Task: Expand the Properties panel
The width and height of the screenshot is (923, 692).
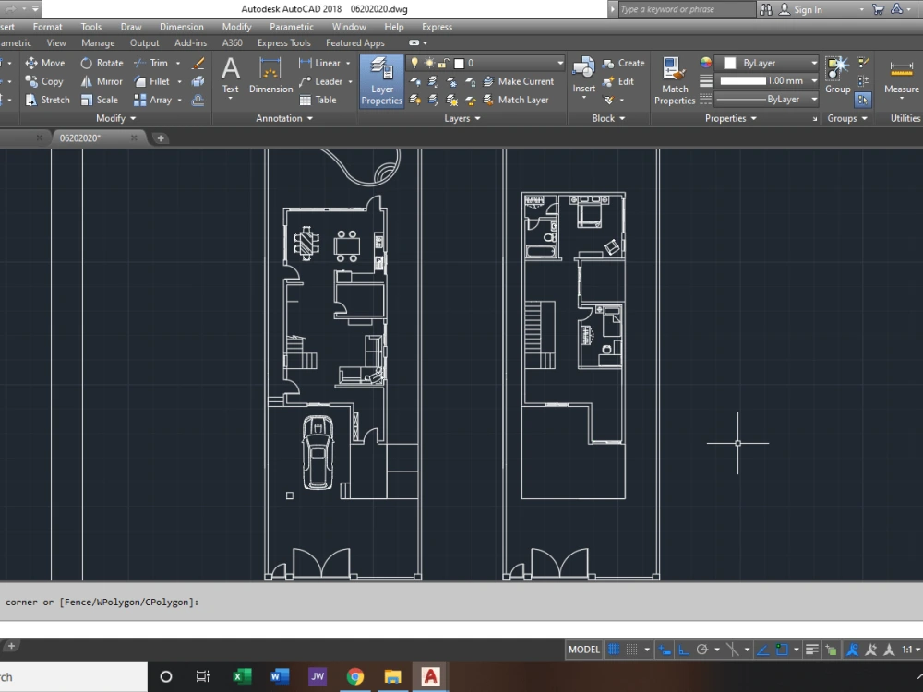Action: [731, 118]
